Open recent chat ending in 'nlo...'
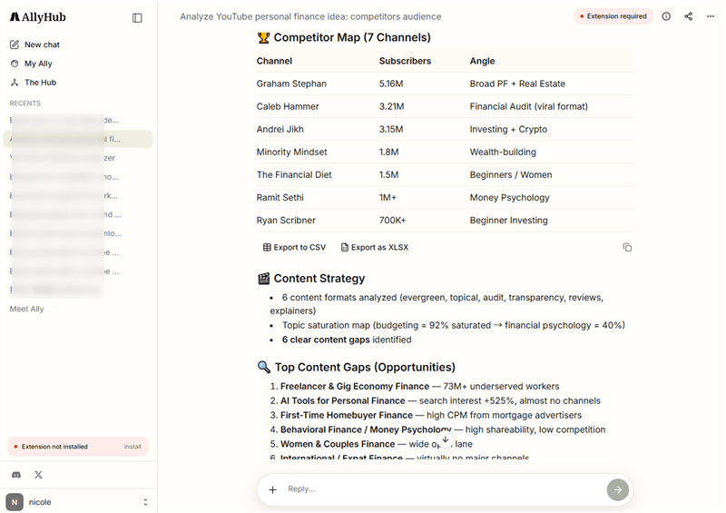726x513 pixels. pos(78,233)
